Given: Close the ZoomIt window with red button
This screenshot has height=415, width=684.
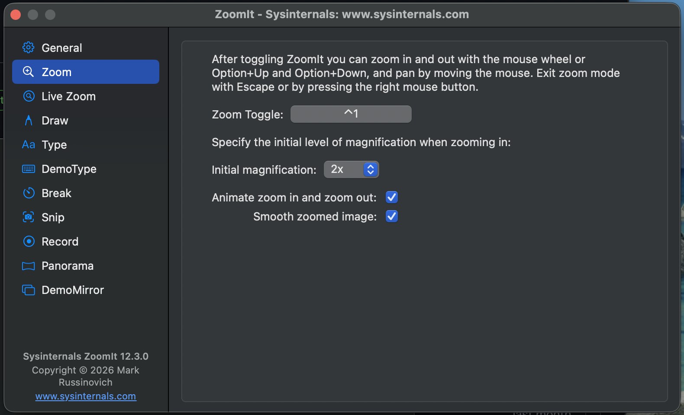Looking at the screenshot, I should click(x=16, y=15).
